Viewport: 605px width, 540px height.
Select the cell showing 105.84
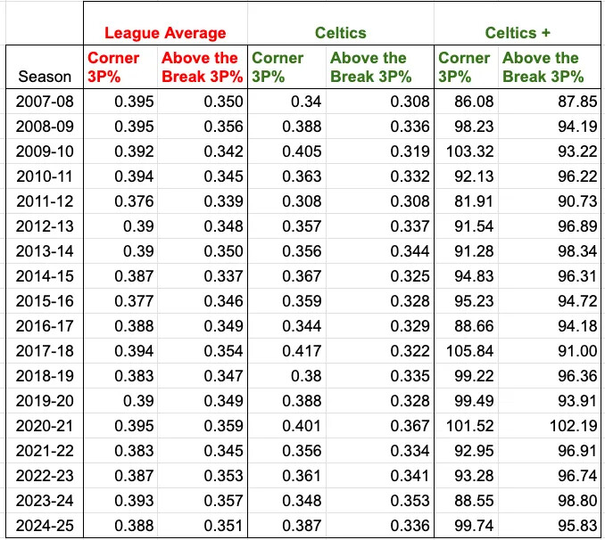466,351
